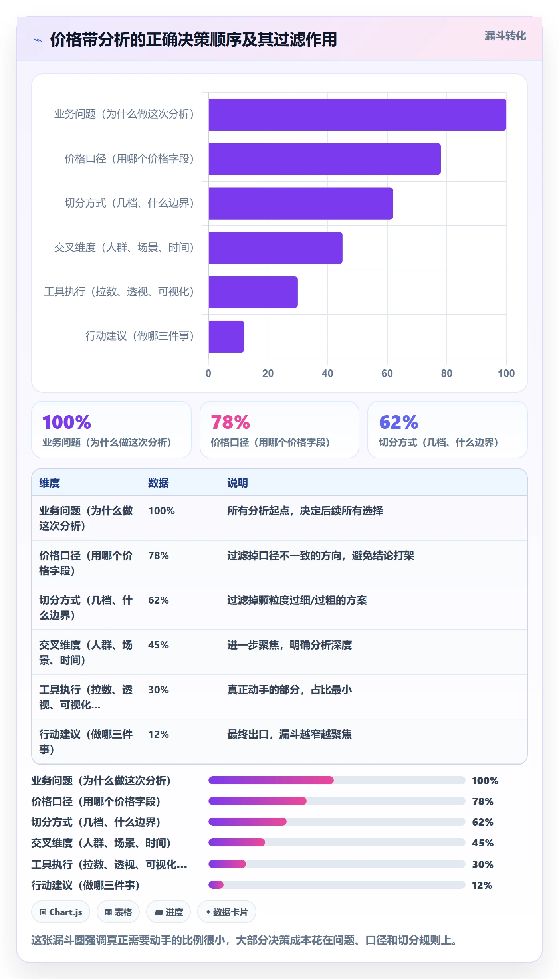Click the 30% value in the table

[x=159, y=690]
